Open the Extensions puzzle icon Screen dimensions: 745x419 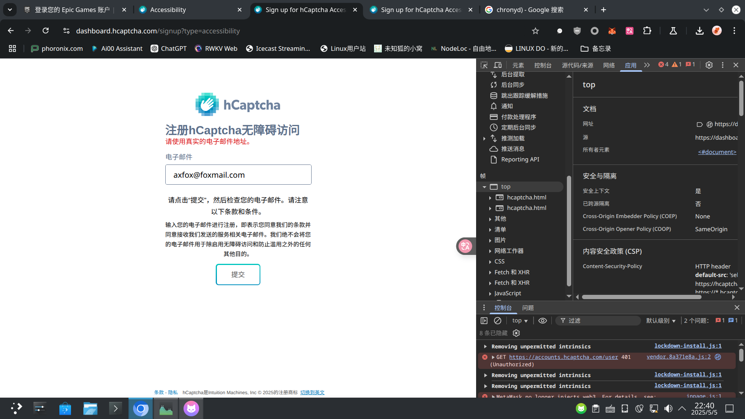(x=647, y=31)
